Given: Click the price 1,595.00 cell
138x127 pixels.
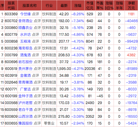Looking at the screenshot, I should [64, 69].
